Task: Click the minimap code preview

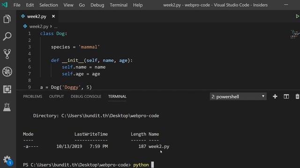Action: (295, 34)
